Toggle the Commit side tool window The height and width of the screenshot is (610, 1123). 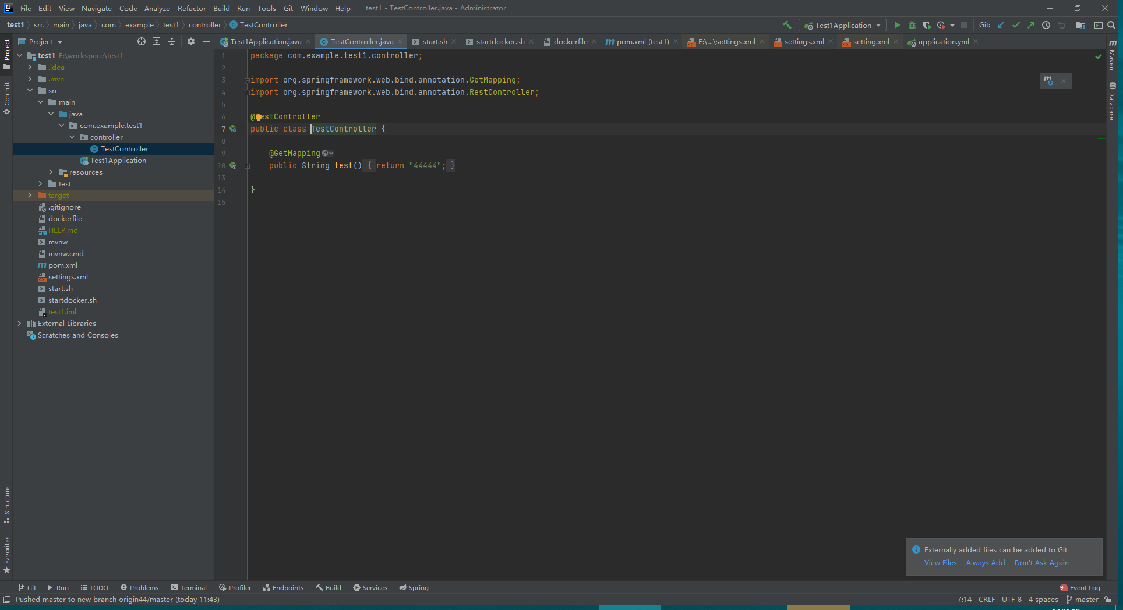(x=7, y=98)
